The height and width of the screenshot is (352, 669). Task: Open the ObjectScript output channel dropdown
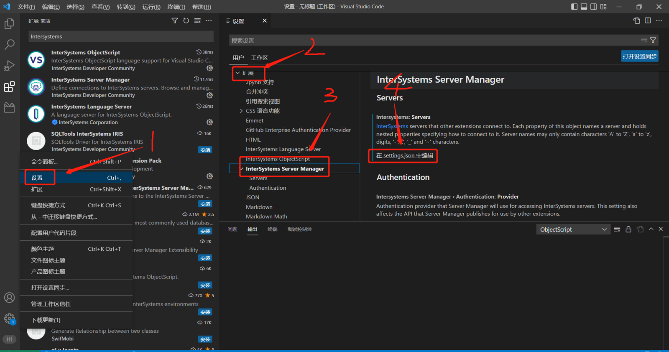tap(573, 230)
